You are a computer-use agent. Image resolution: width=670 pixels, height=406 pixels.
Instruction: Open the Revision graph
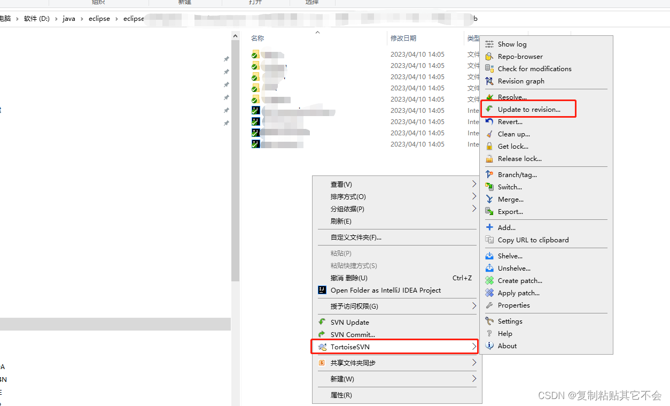(520, 81)
